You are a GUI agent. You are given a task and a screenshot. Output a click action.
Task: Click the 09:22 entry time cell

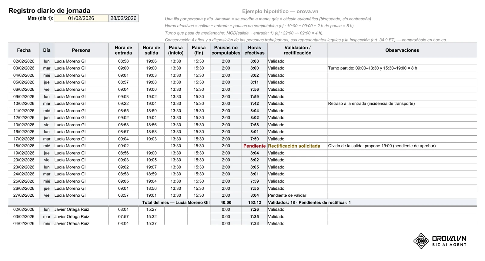(x=123, y=103)
